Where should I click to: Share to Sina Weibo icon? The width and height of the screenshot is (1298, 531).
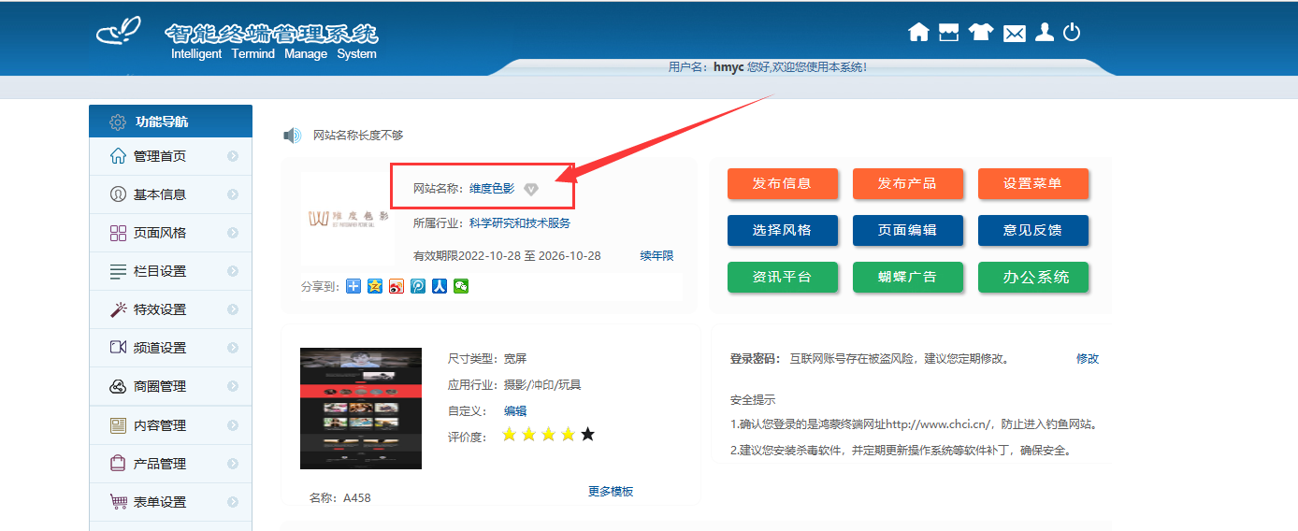397,286
